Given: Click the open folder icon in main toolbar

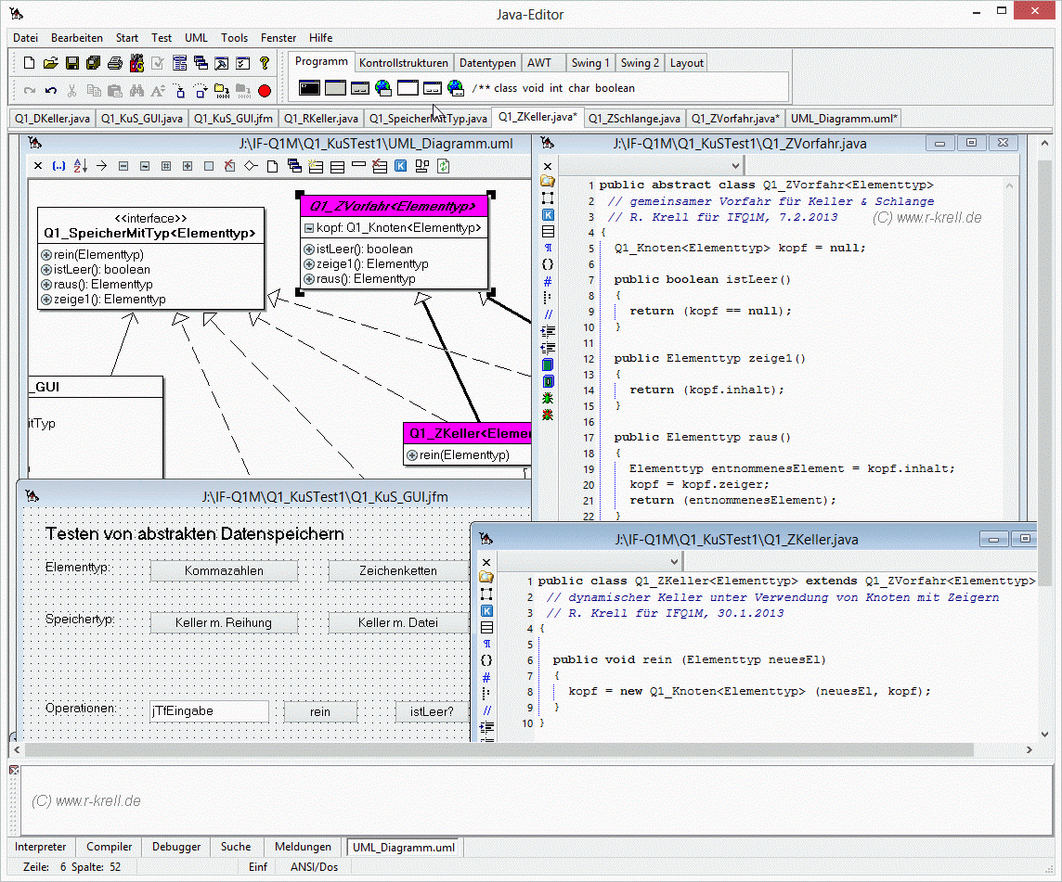Looking at the screenshot, I should tap(51, 63).
